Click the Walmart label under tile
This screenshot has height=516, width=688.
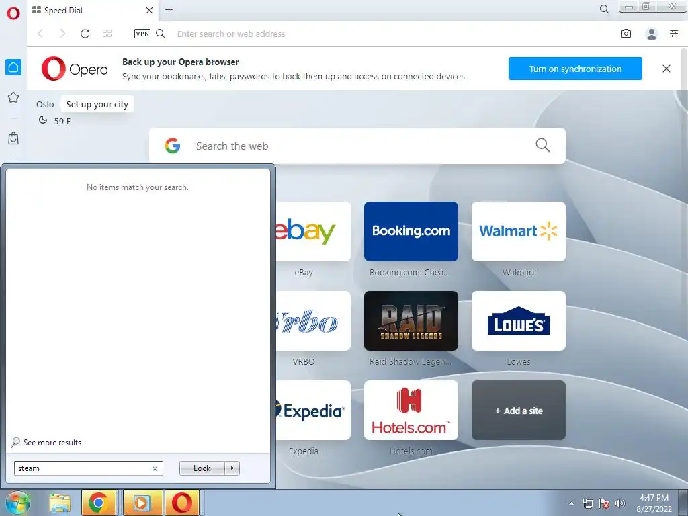pos(519,273)
